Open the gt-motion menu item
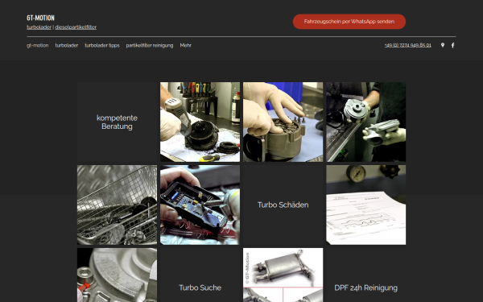The image size is (483, 302). tap(38, 45)
